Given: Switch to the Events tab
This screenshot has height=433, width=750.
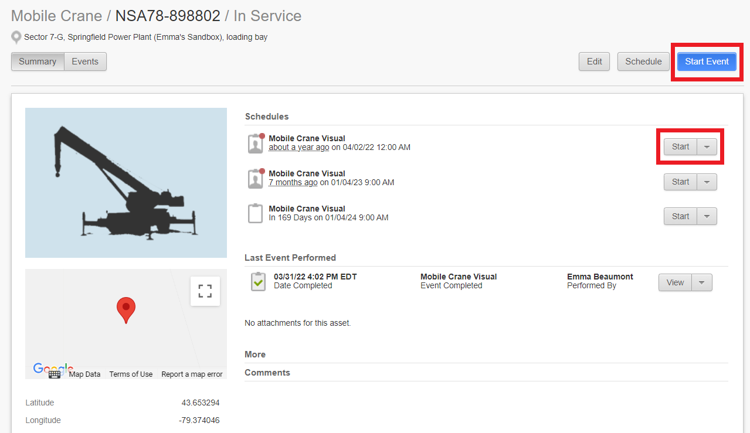Looking at the screenshot, I should pos(85,62).
